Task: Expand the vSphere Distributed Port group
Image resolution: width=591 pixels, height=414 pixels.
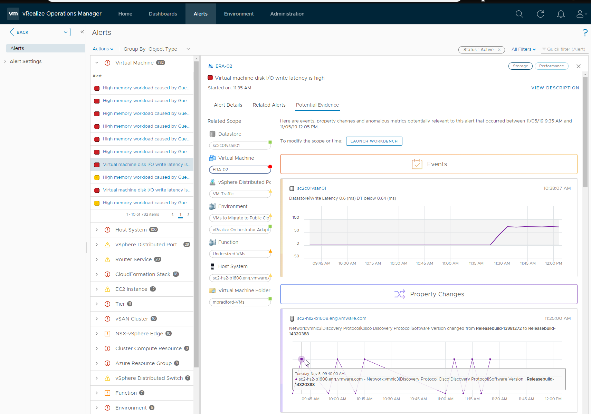Action: [x=97, y=245]
